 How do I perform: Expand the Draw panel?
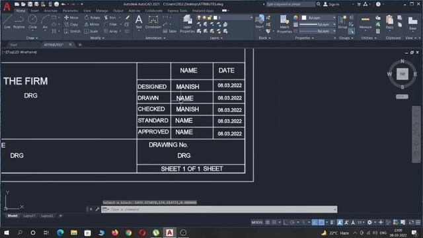tap(32, 38)
